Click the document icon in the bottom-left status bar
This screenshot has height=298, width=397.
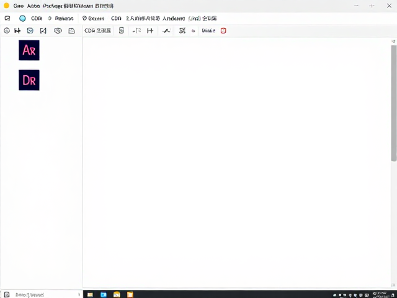coord(7,294)
